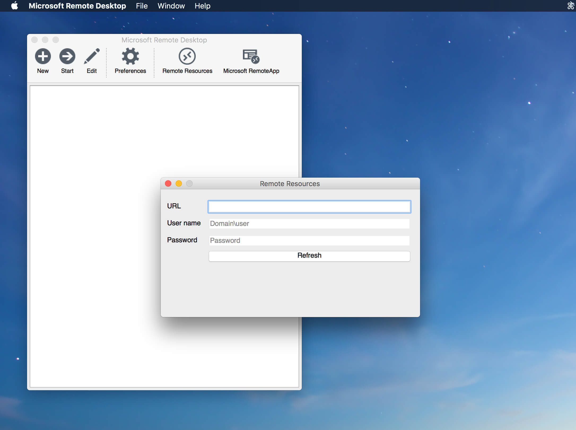Open the Window menu
The image size is (576, 430).
click(171, 6)
